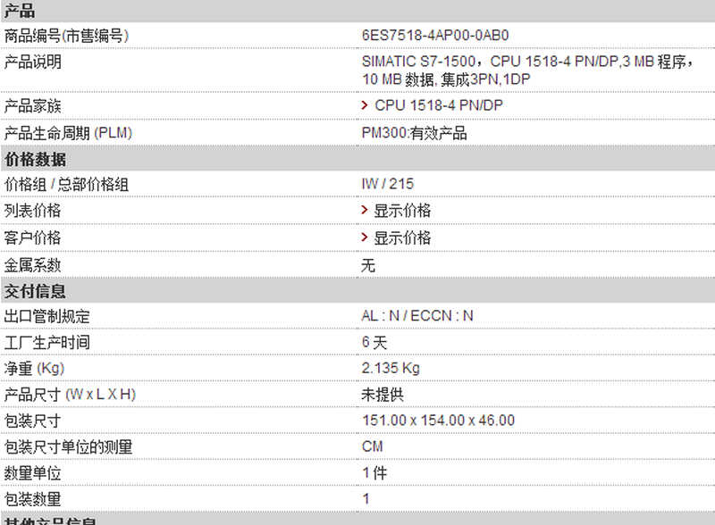Screen dimensions: 715x525
Task: Click the net weight value 2.135 Kg
Action: pyautogui.click(x=391, y=368)
